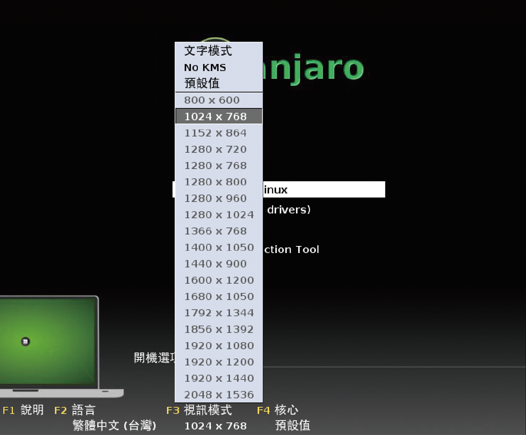
Task: Choose 1152 x 864 resolution
Action: [219, 133]
